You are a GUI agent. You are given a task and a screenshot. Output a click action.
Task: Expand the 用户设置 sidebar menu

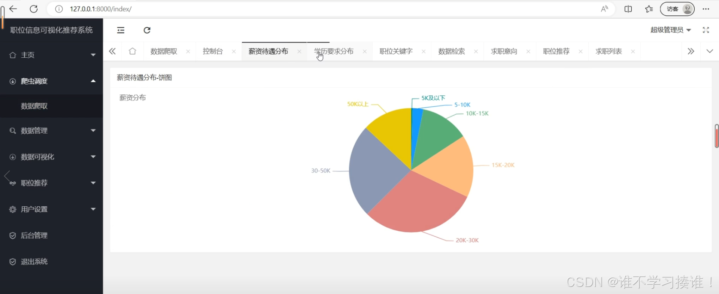52,209
